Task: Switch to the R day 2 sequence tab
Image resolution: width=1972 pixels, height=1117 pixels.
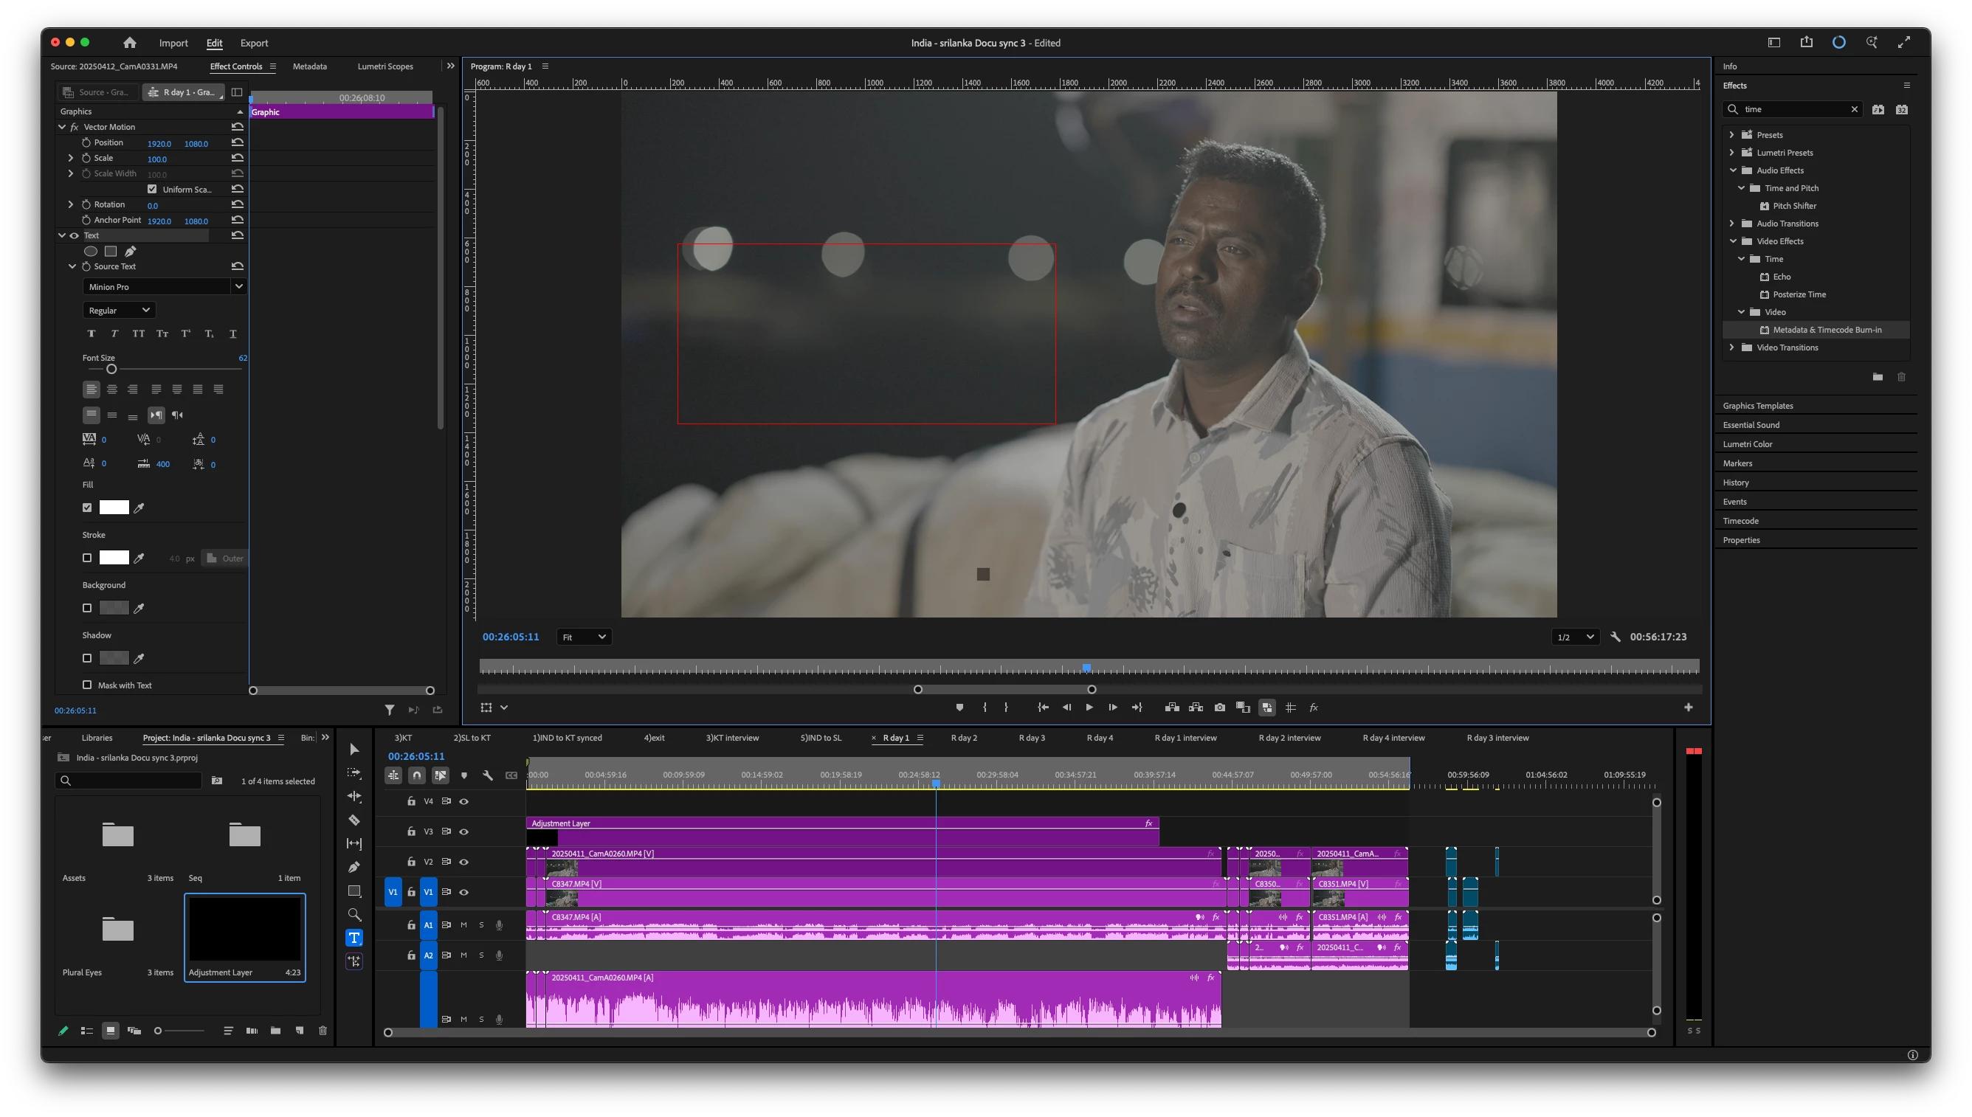Action: 964,738
